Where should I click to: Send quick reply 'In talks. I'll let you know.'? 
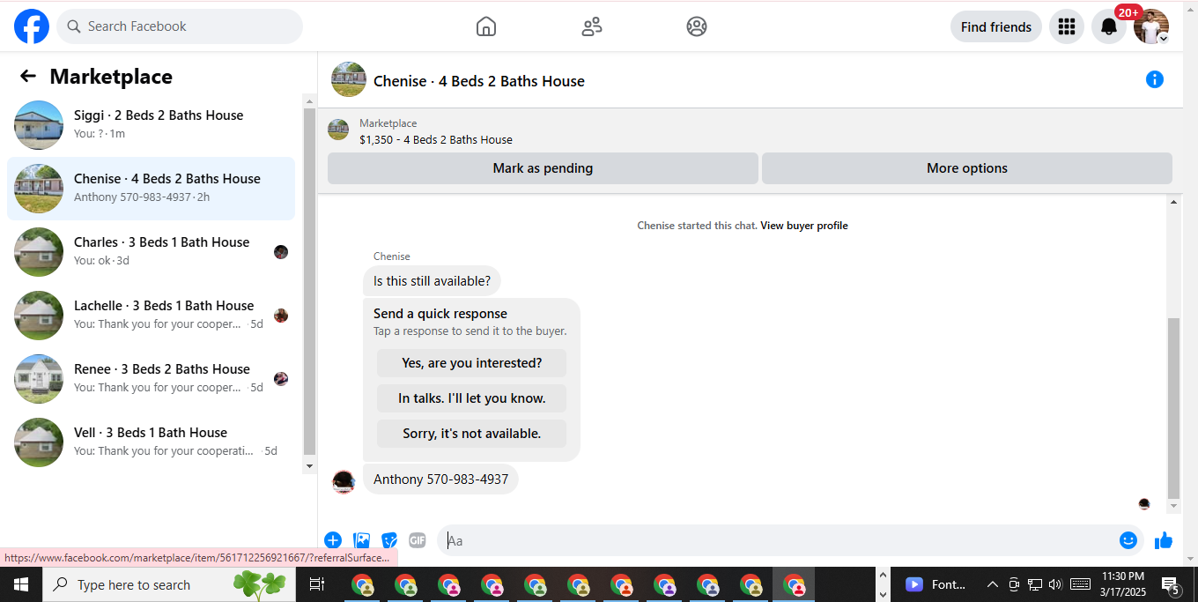(472, 398)
